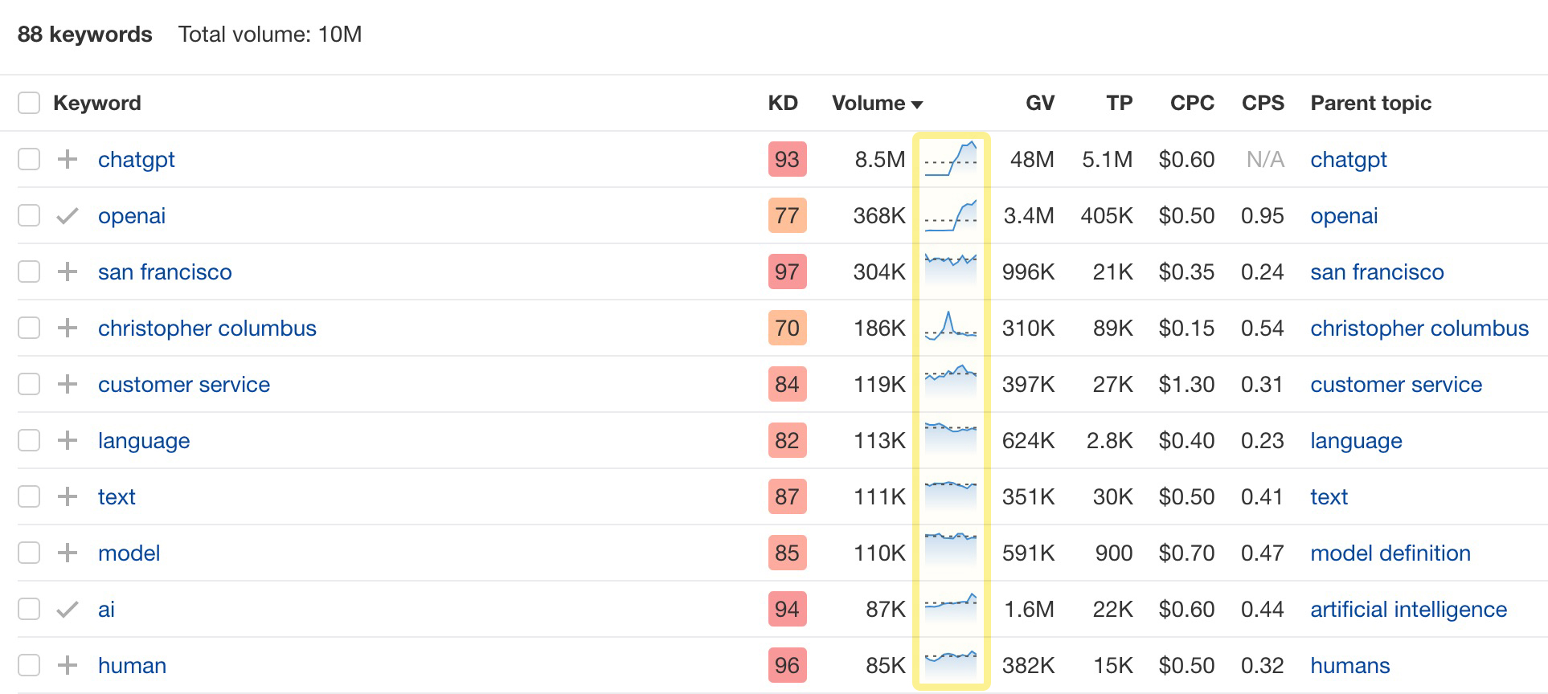The image size is (1548, 694).
Task: Select the 88 keywords count
Action: pos(85,35)
